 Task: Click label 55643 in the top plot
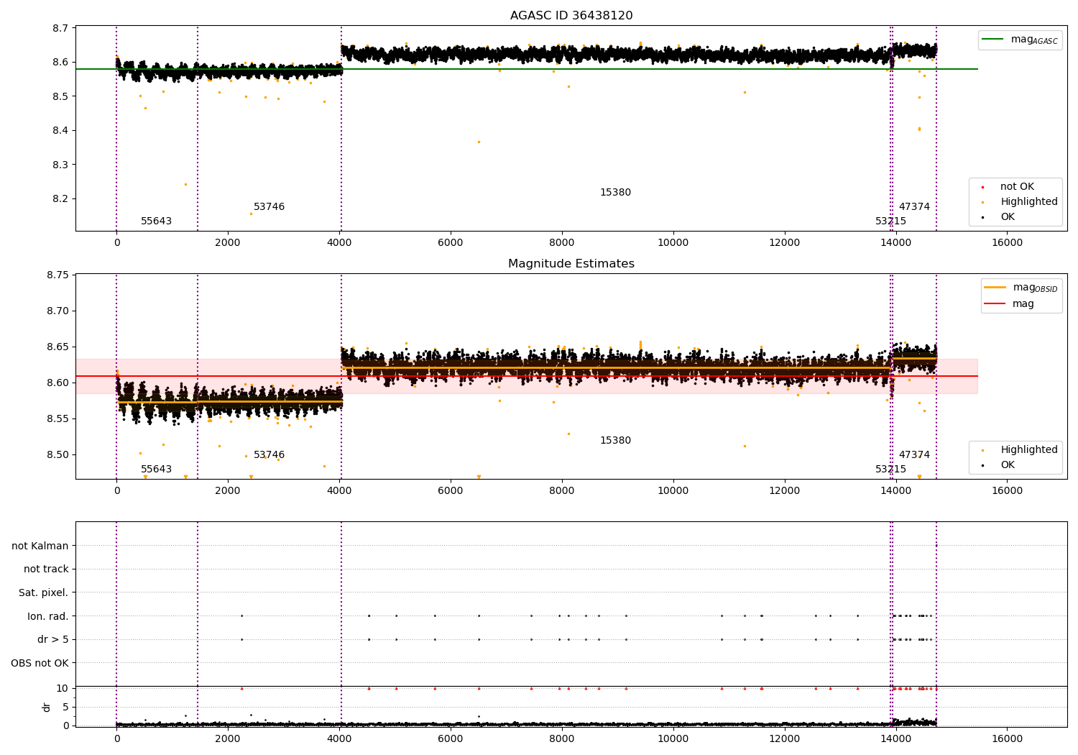tap(157, 221)
